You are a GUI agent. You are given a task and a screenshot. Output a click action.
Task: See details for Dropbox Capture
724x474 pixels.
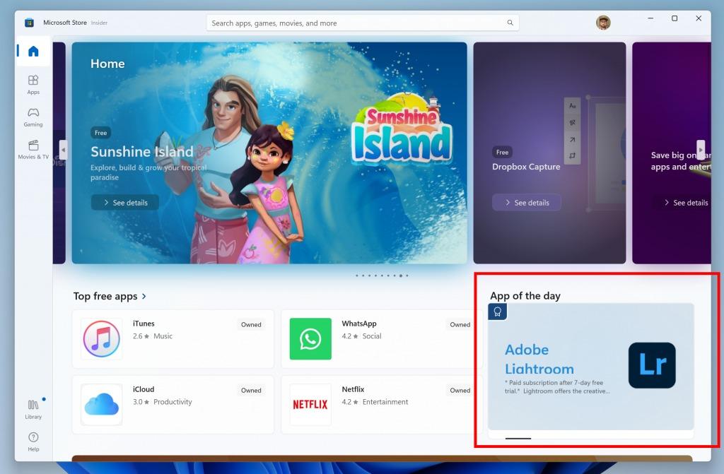(x=527, y=203)
